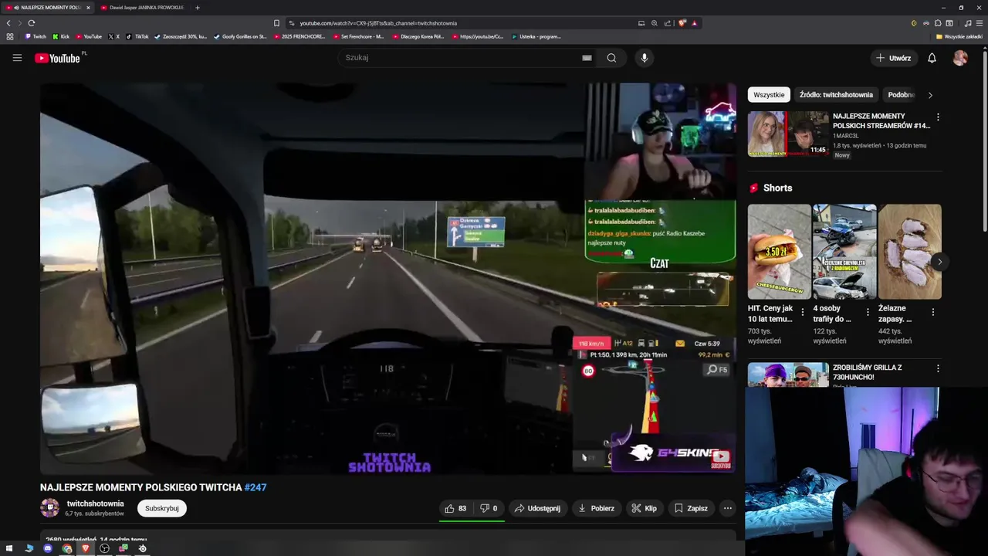
Task: Open the #247 hashtag link
Action: click(255, 487)
